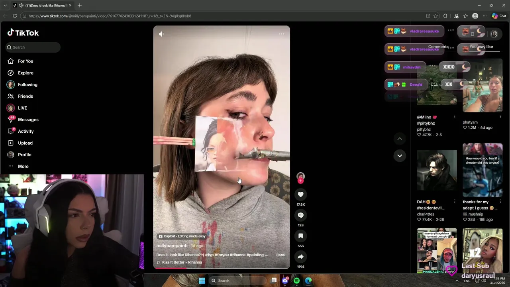This screenshot has height=287, width=510.
Task: Open the charl4ttes Resident Evil thumbnail
Action: (437, 170)
